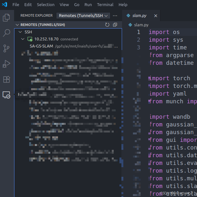
Task: Open the File menu
Action: (x=16, y=5)
